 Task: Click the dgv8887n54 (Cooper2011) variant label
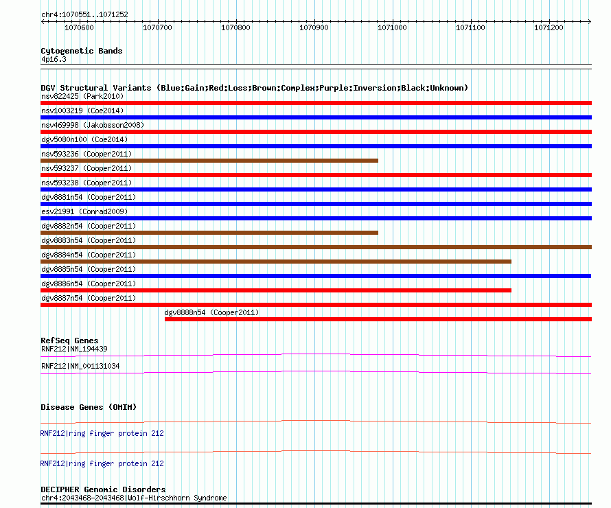pyautogui.click(x=89, y=298)
